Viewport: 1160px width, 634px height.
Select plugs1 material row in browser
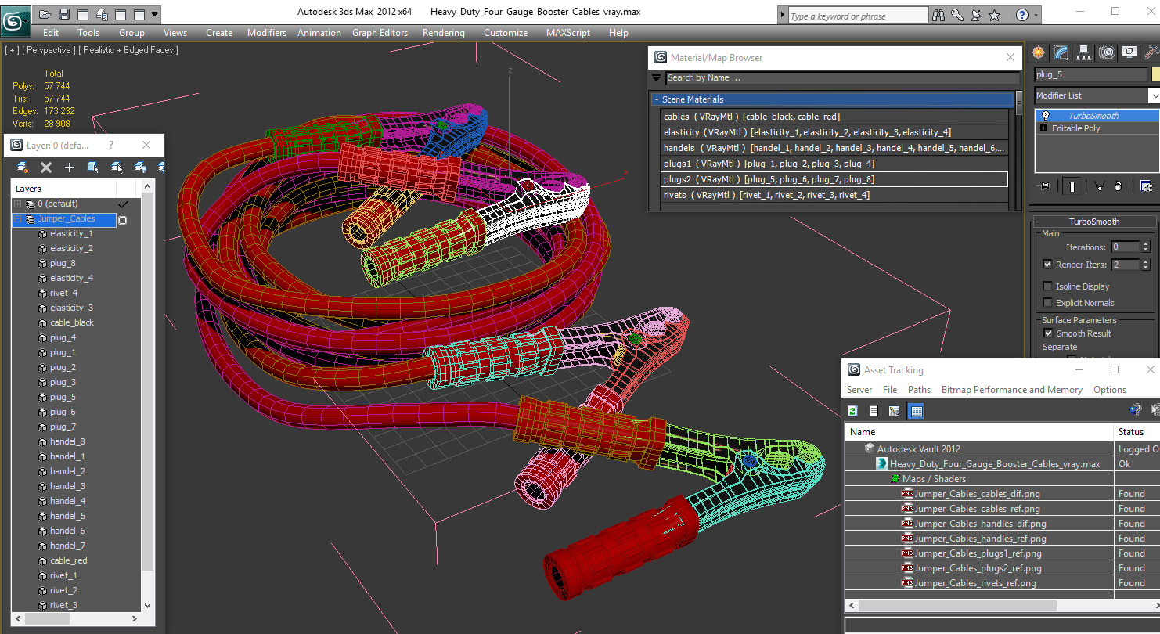point(834,164)
